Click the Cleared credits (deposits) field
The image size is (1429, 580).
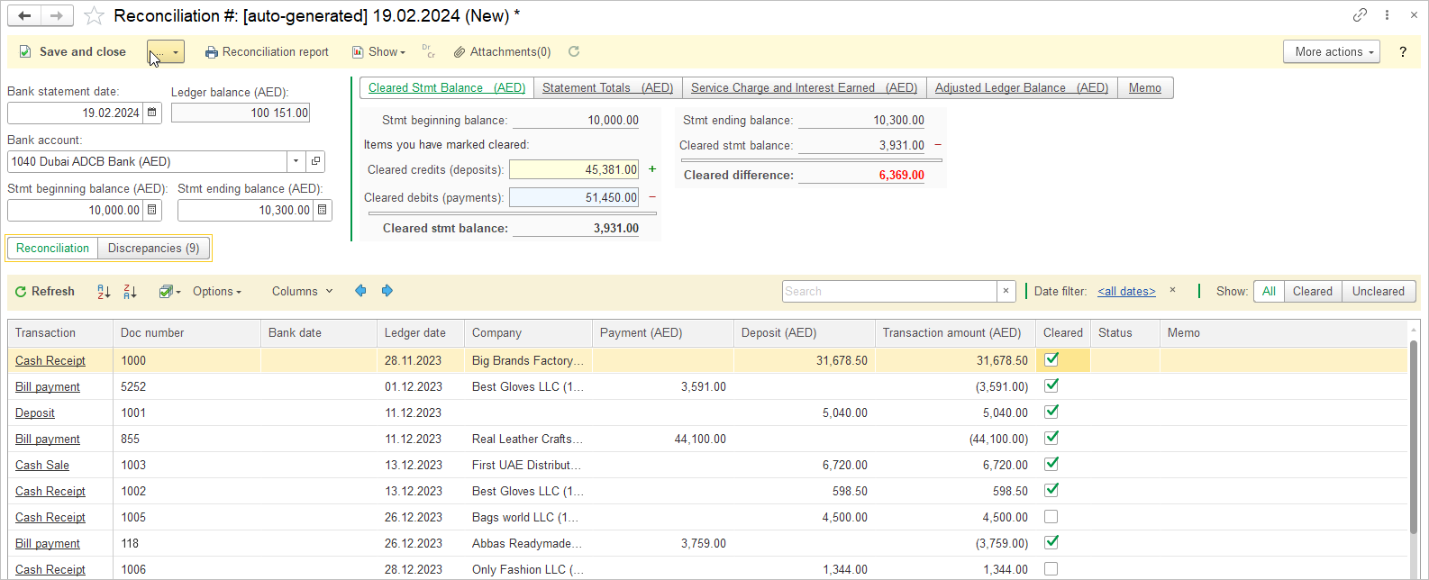(574, 169)
